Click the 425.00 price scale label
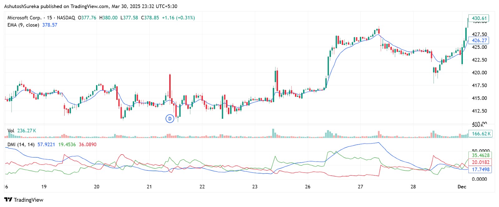Screen dimensions: 499x207 point(479,47)
